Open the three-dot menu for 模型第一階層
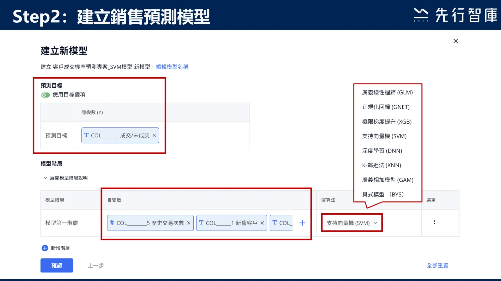Screen dimensions: 501x281 (434, 222)
